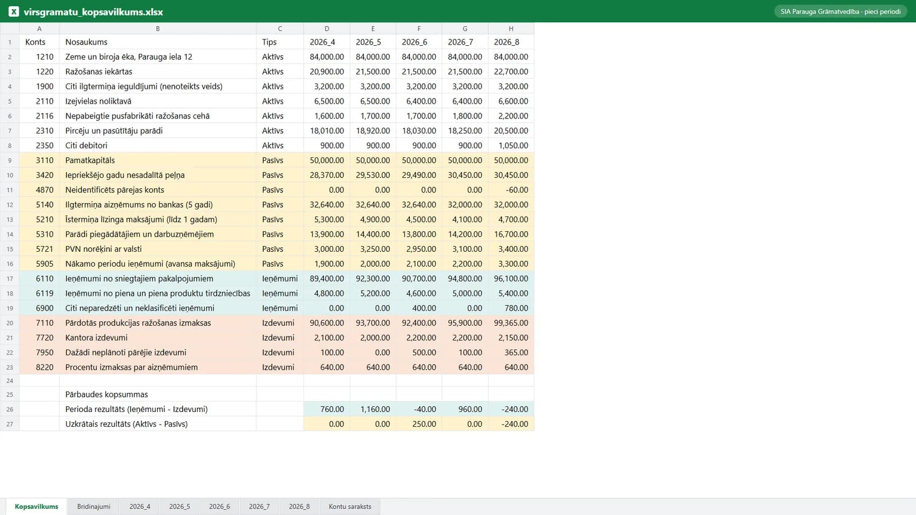
Task: Click the Nosaukums header cell
Action: point(158,42)
